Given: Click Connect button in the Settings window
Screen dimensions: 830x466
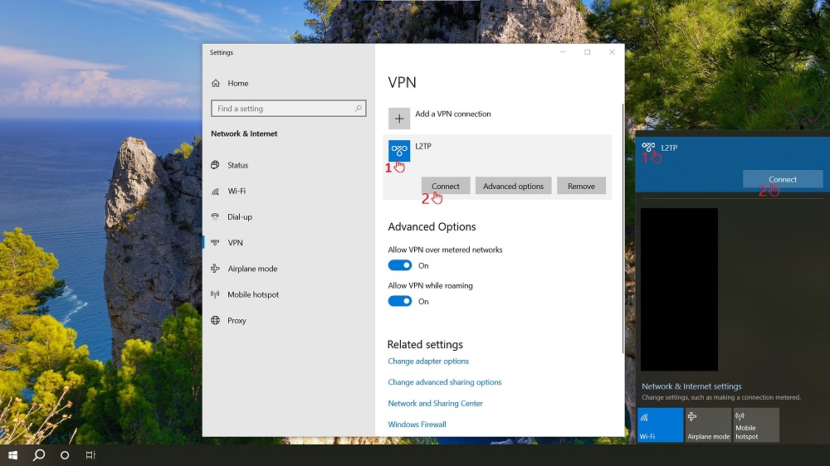Looking at the screenshot, I should [446, 186].
